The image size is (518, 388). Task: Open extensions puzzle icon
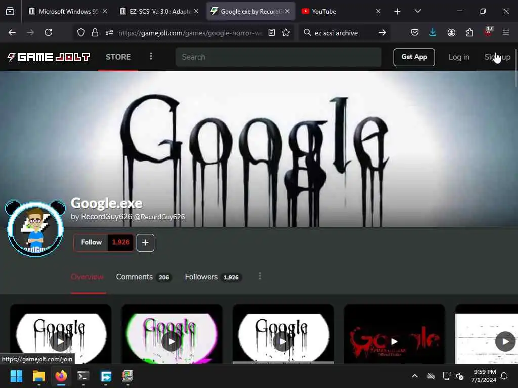tap(469, 32)
